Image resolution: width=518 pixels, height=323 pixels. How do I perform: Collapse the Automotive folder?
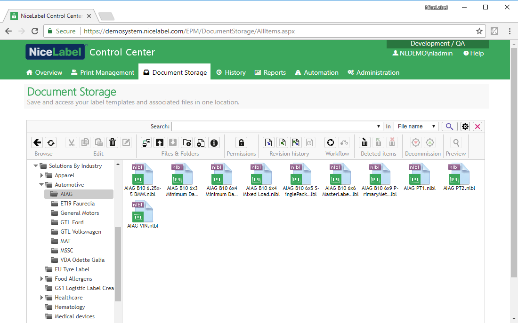point(41,185)
